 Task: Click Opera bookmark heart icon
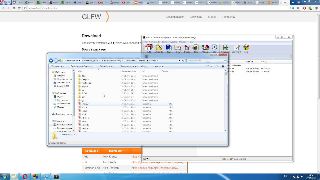[298, 8]
